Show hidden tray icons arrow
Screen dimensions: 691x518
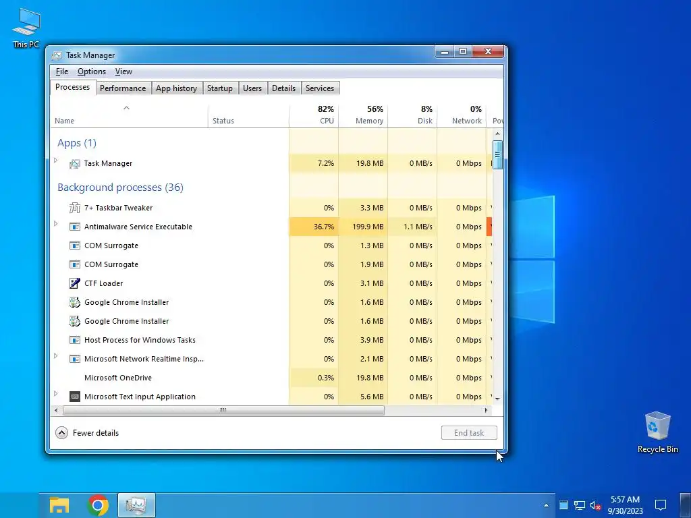(546, 505)
